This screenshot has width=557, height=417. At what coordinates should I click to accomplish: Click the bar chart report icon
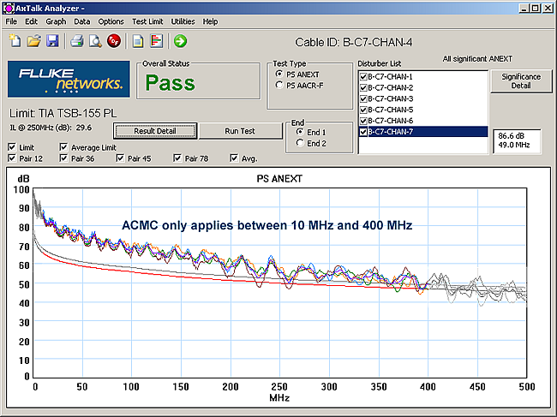[156, 41]
